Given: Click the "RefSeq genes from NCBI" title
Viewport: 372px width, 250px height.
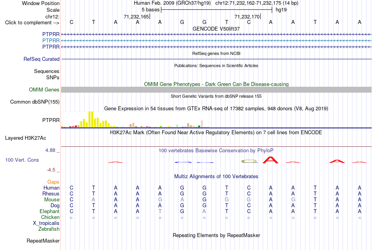Looking at the screenshot, I should 217,53.
